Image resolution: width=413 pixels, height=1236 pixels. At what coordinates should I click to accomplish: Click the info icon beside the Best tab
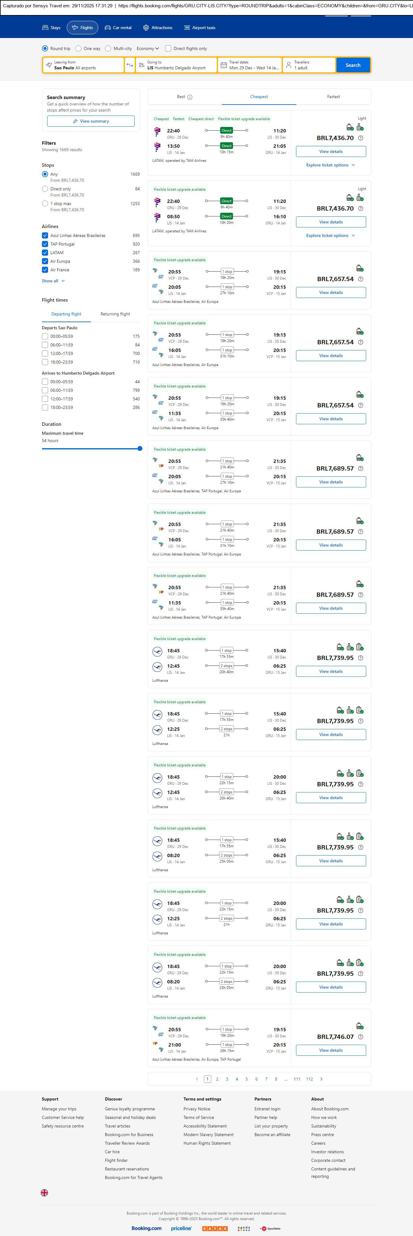[x=190, y=97]
